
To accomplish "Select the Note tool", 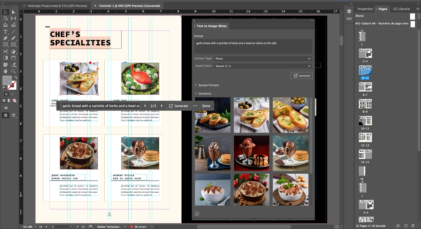I will click(5, 65).
